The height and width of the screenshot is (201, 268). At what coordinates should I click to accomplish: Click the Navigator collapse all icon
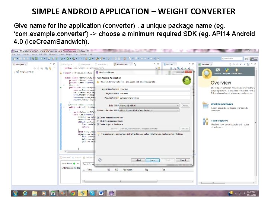pyautogui.click(x=46, y=68)
